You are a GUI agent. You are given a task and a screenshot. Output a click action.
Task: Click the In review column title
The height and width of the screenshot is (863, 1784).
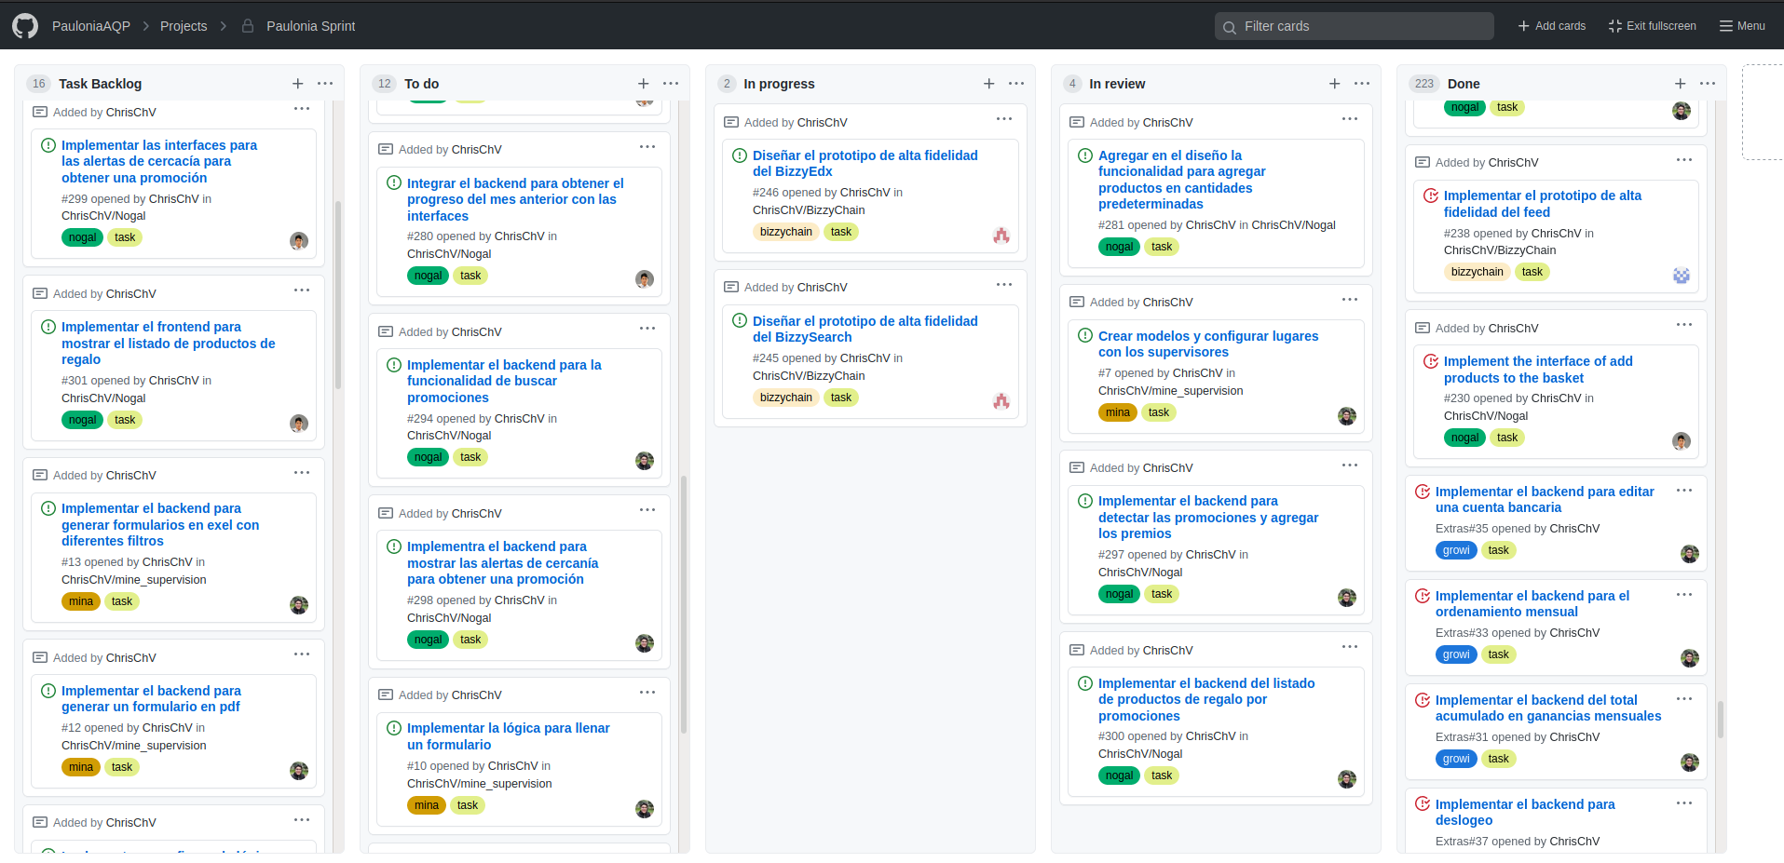tap(1117, 84)
